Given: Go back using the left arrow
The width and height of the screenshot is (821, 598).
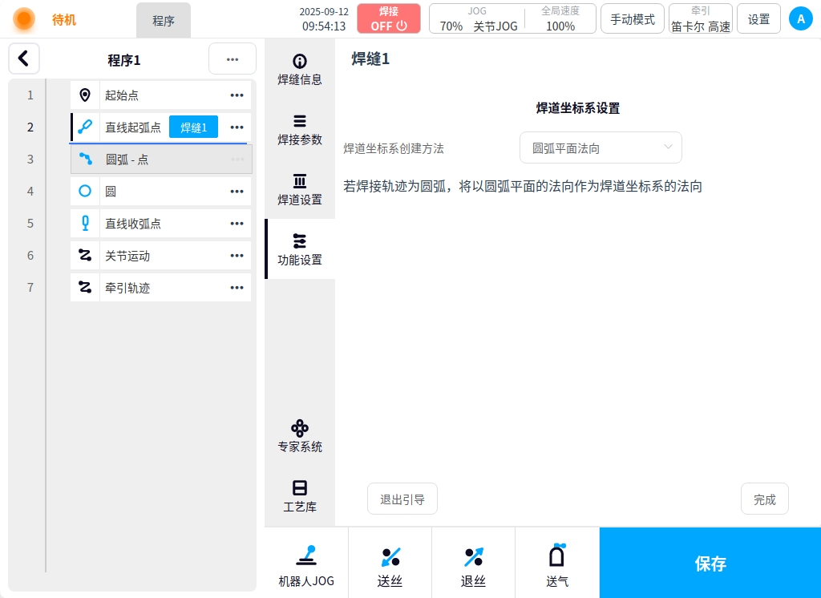Looking at the screenshot, I should 24,59.
